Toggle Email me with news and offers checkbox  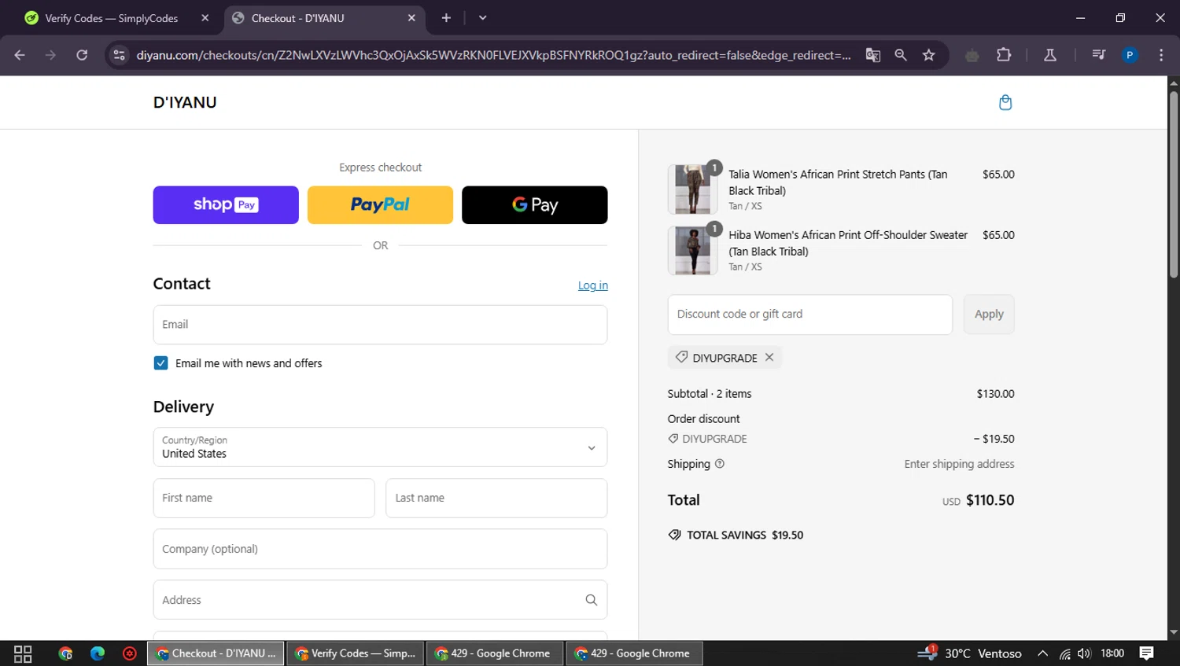coord(160,363)
